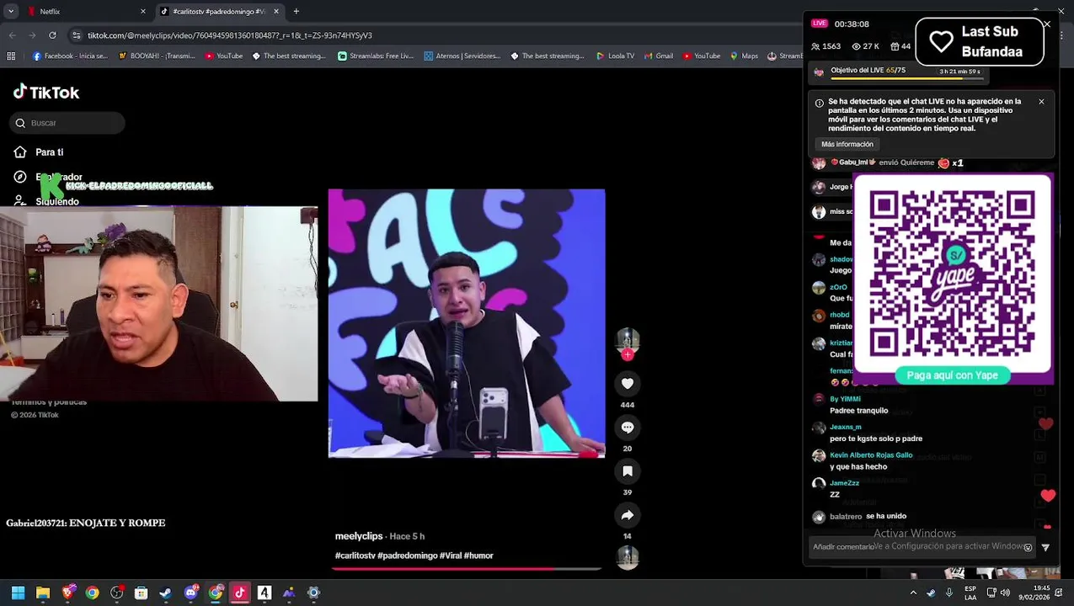The image size is (1074, 606).
Task: Open the meelyclips profile name
Action: [x=359, y=536]
